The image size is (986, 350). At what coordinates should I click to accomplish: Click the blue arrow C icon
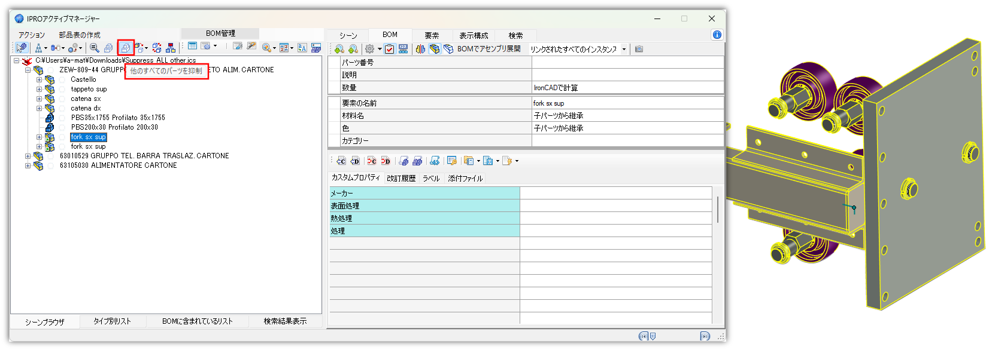[x=341, y=161]
